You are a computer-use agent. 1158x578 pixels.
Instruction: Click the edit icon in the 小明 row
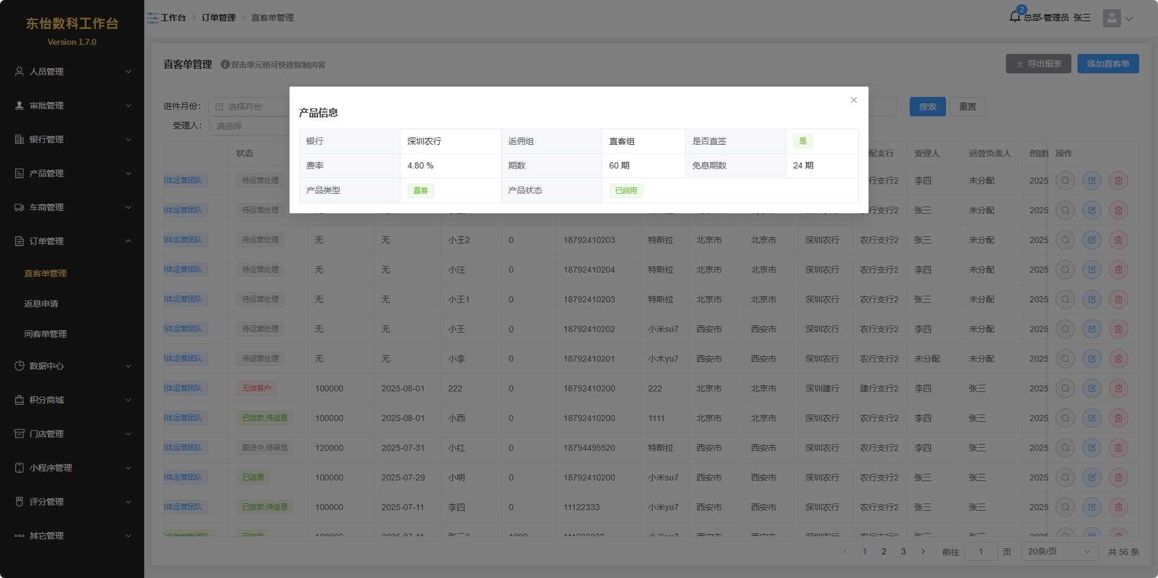coord(1091,477)
